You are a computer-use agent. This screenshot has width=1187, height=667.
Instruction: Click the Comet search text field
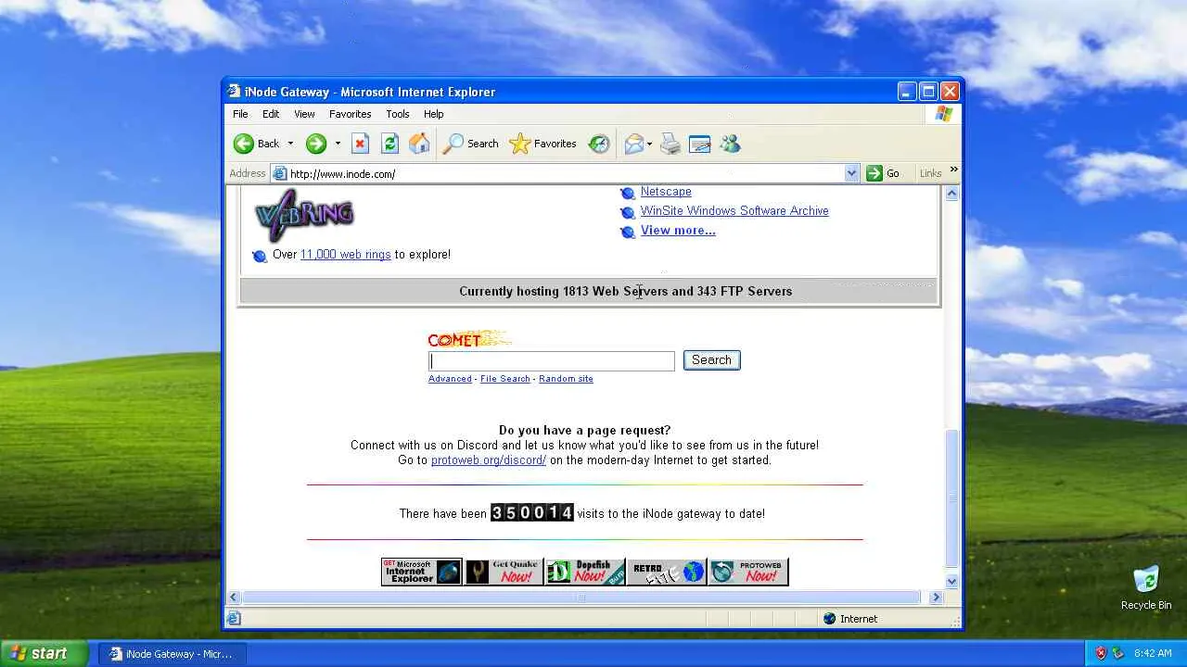[x=552, y=360]
